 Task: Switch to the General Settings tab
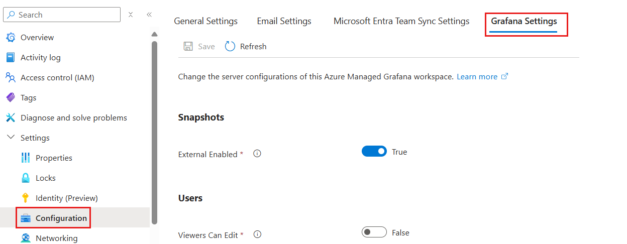click(x=205, y=21)
